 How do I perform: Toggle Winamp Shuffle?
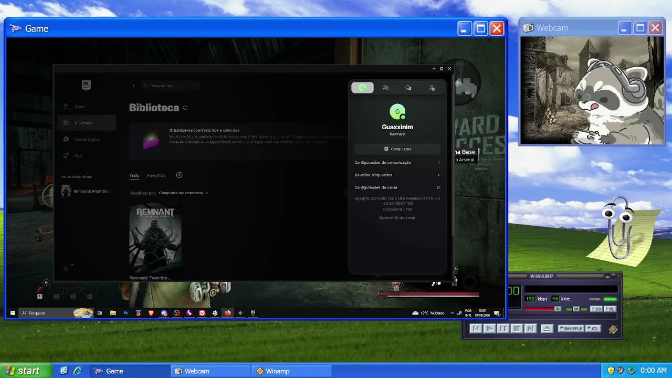(x=571, y=329)
